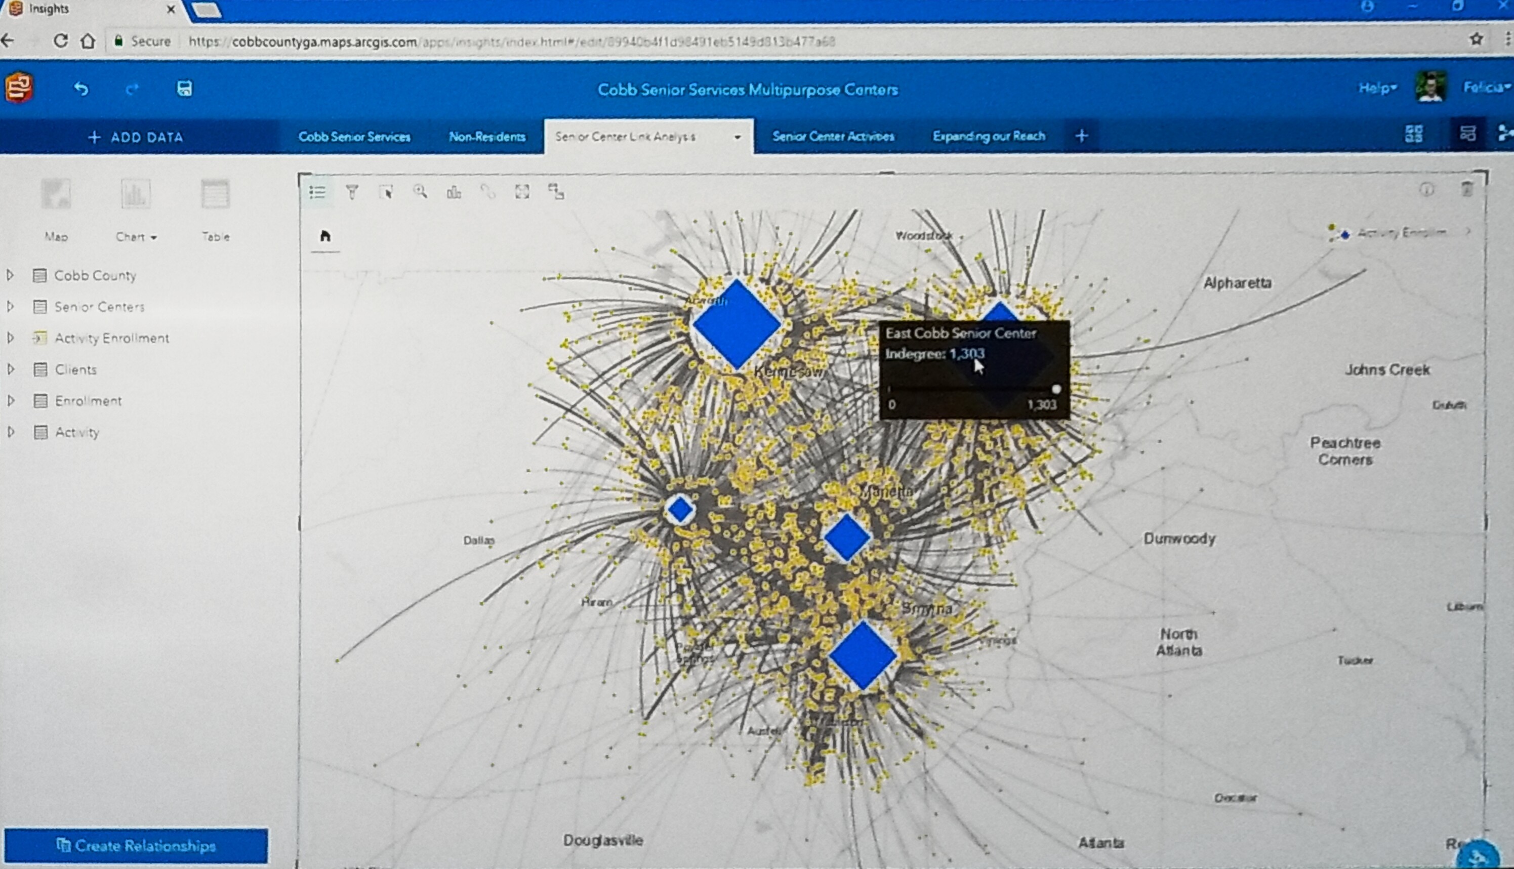Select the Senior Centers dataset name
Viewport: 1514px width, 869px height.
(x=100, y=307)
